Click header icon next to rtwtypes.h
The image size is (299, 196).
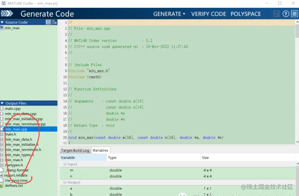[2, 165]
